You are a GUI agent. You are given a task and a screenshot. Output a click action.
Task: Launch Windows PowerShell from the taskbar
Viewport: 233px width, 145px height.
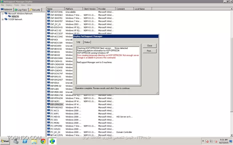(25, 141)
